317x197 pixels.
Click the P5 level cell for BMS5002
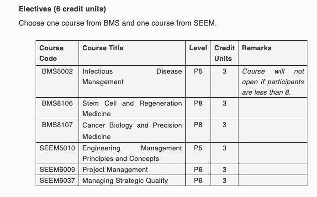pos(198,72)
